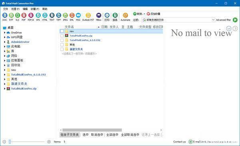
Task: Tick the checkbox for 其他 folder
Action: (x=62, y=45)
